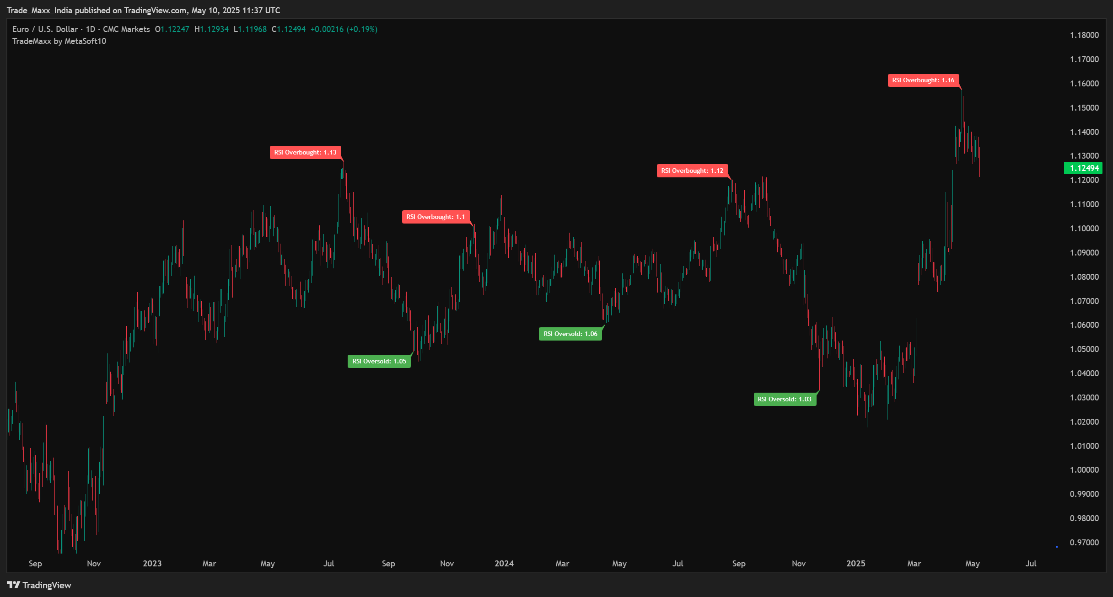The image size is (1113, 597).
Task: Select the green 'RSI Oversold: 1.06' marker
Action: pos(570,334)
